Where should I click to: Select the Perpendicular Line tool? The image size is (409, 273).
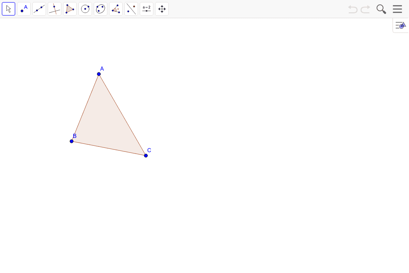[x=55, y=9]
